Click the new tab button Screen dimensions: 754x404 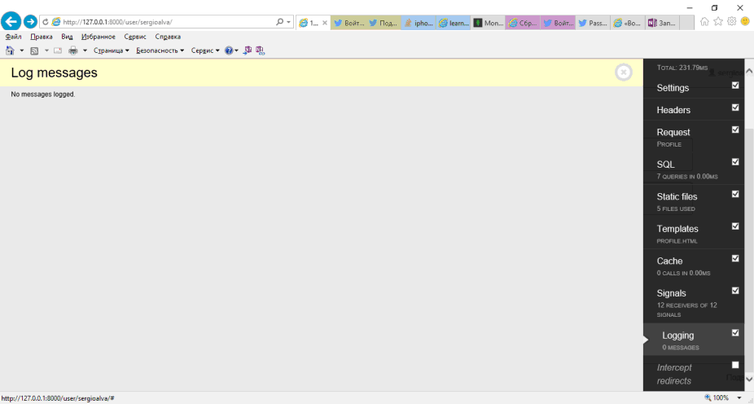pyautogui.click(x=686, y=23)
